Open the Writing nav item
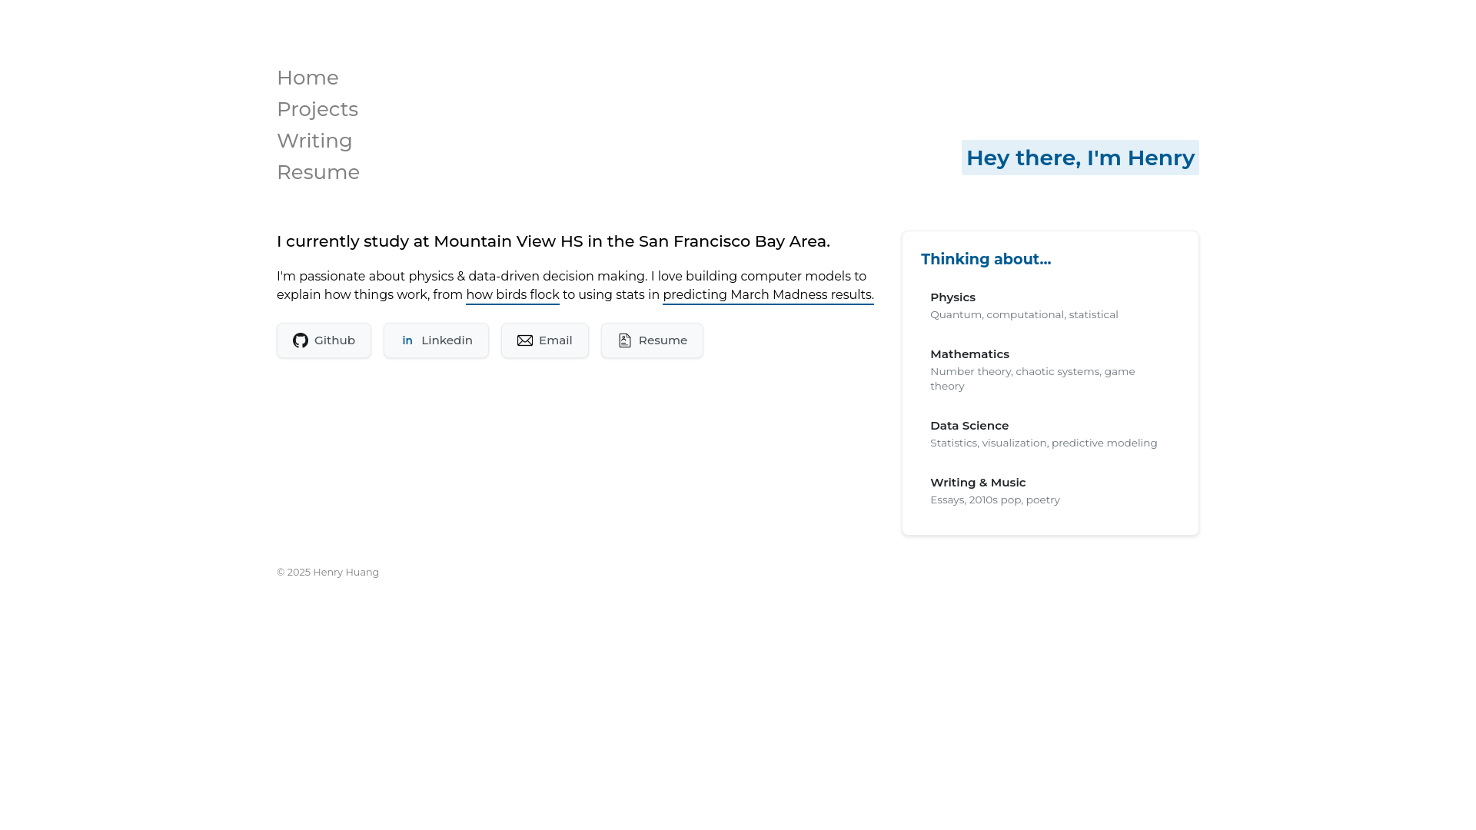Image resolution: width=1476 pixels, height=830 pixels. pos(314,141)
